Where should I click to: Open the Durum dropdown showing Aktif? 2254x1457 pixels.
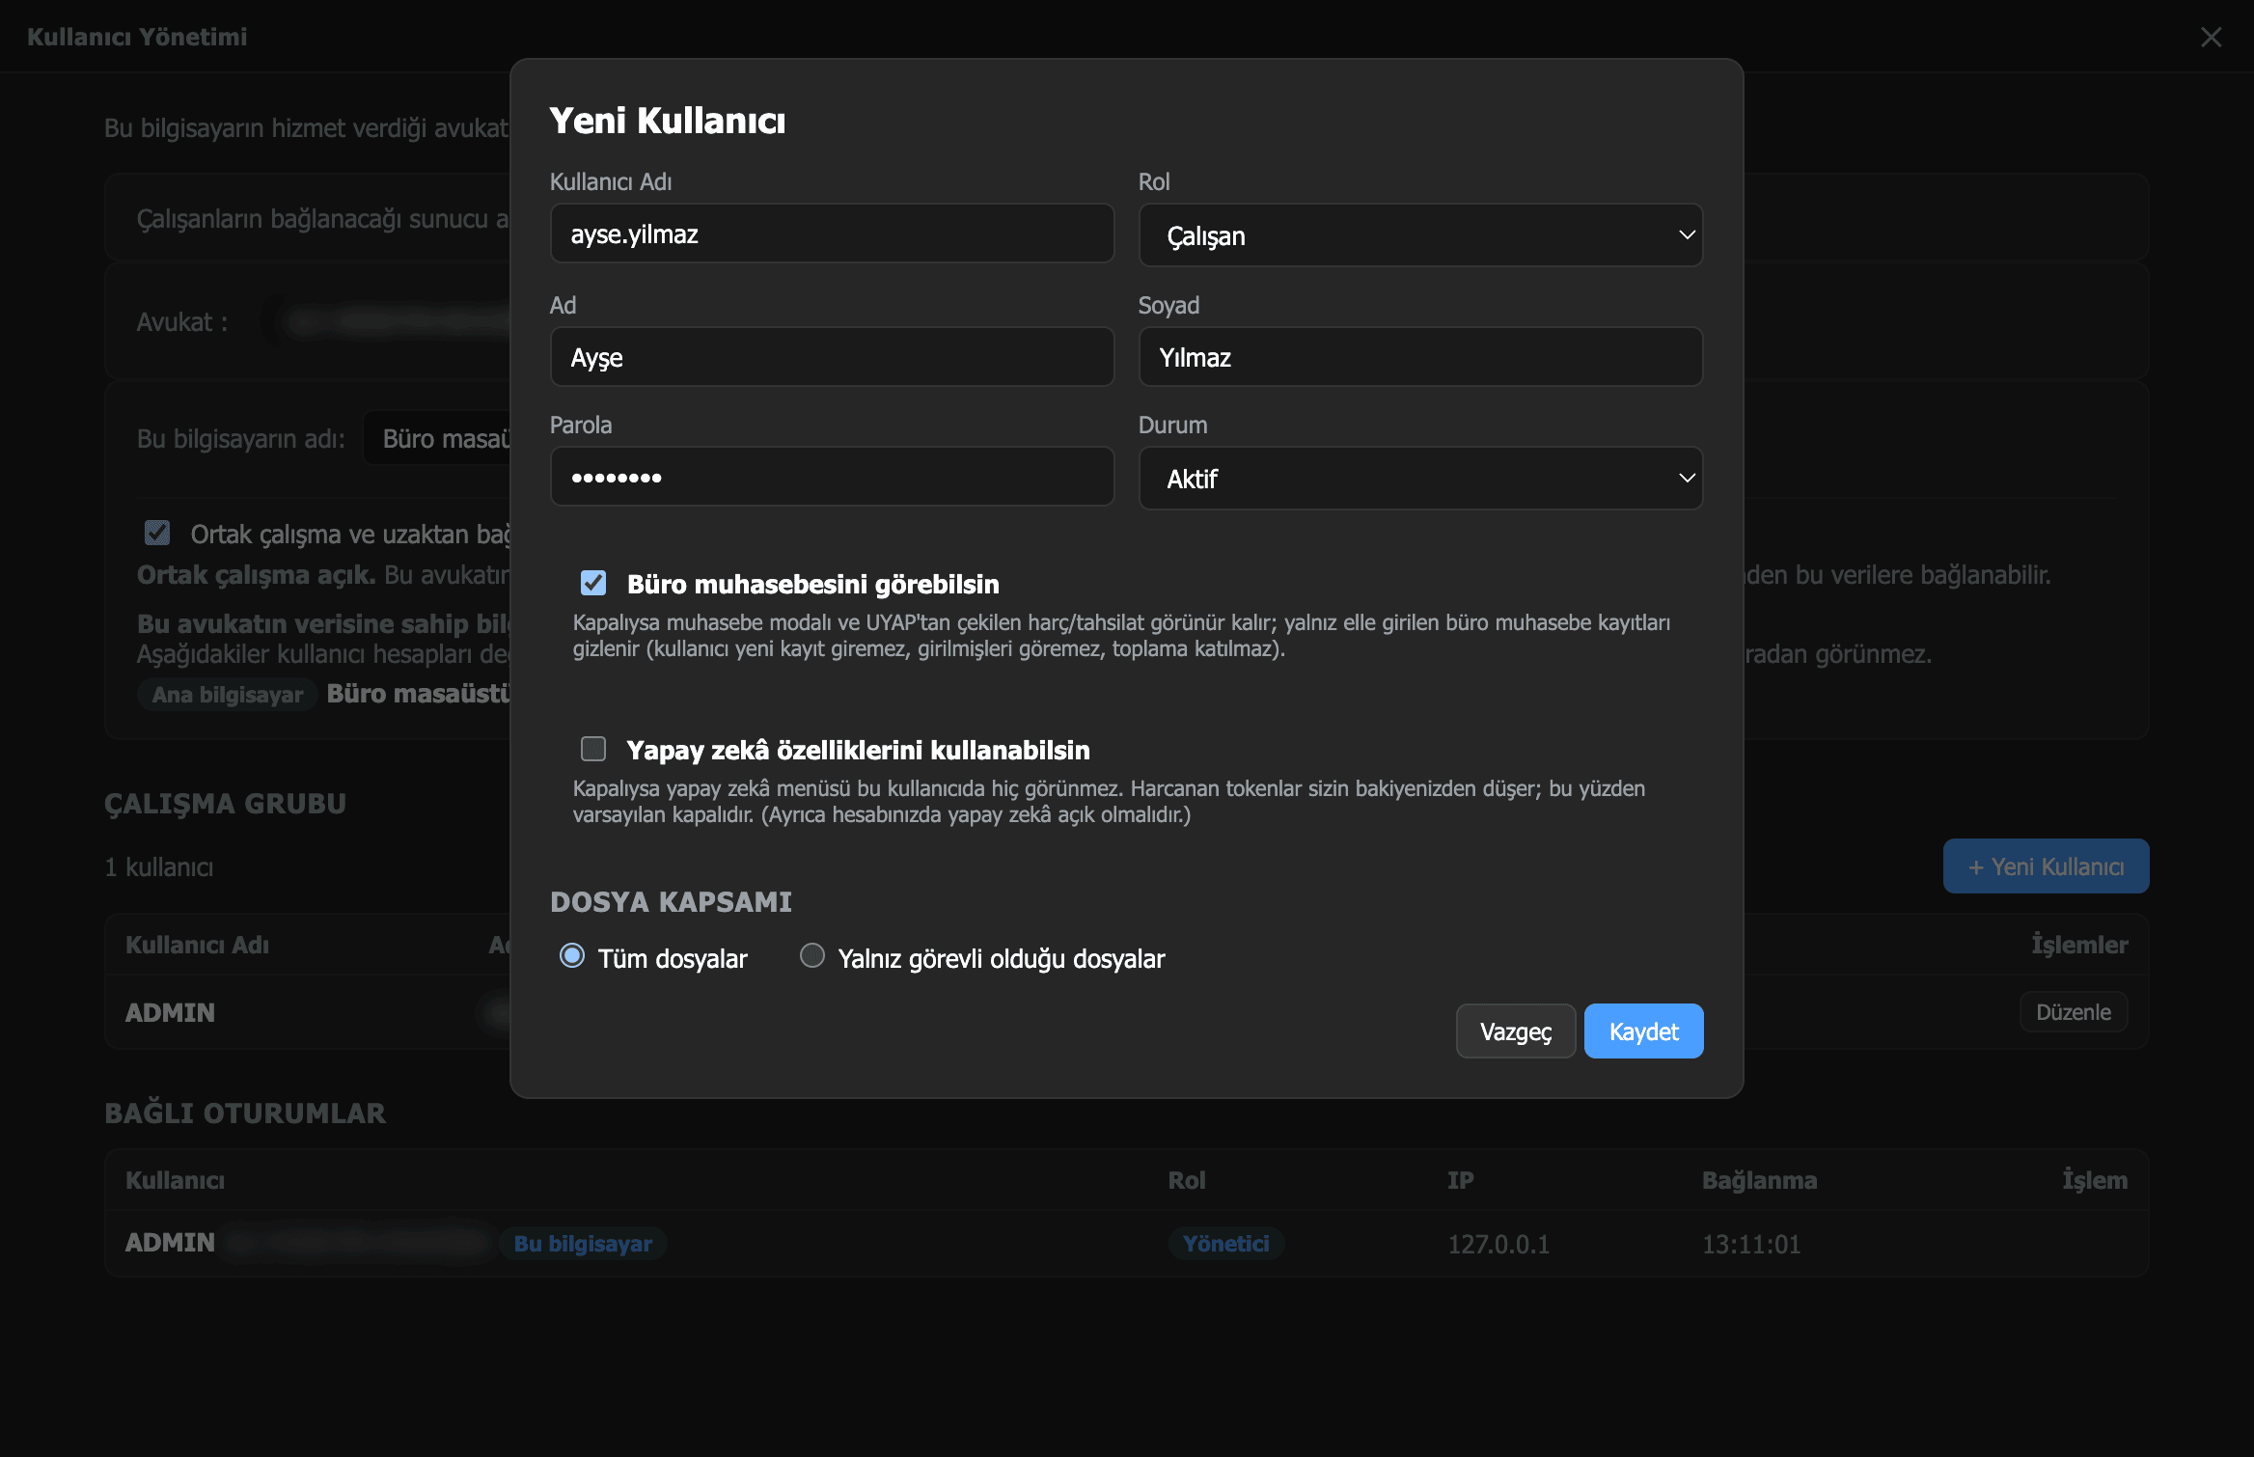(1420, 479)
